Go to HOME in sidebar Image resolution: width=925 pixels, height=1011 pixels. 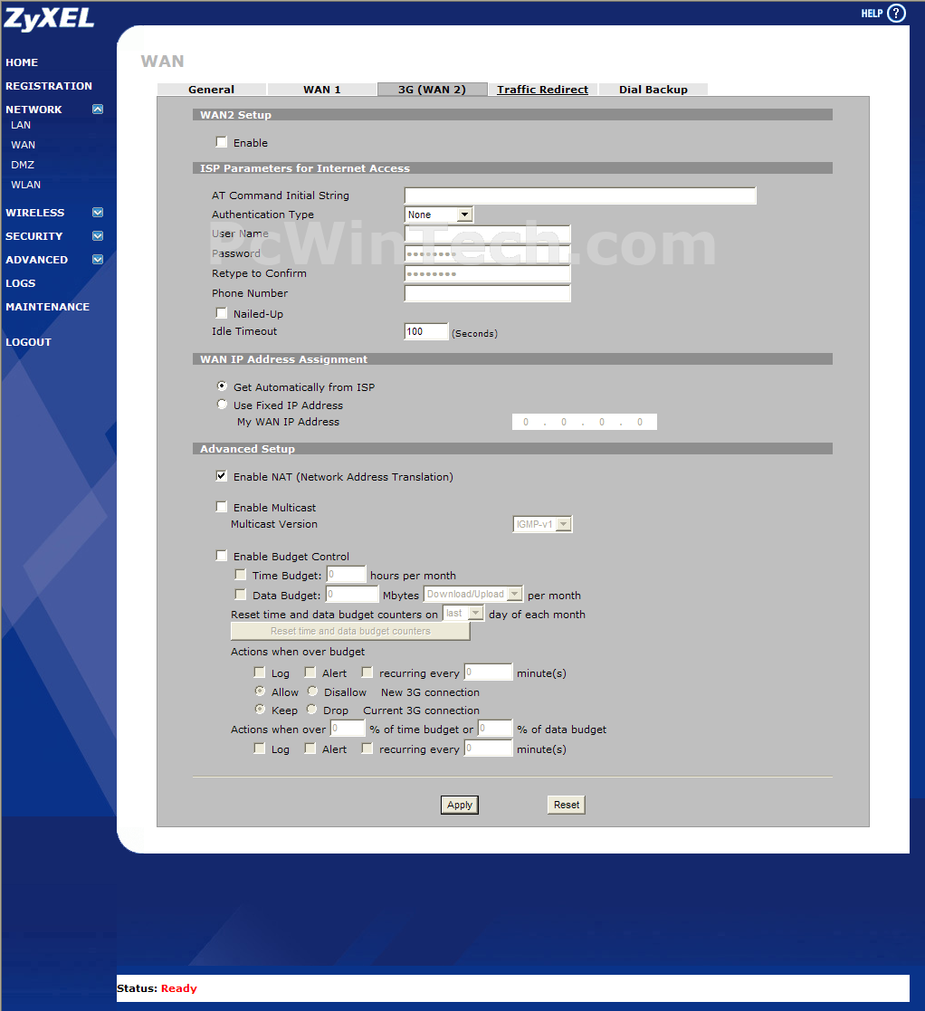click(22, 62)
